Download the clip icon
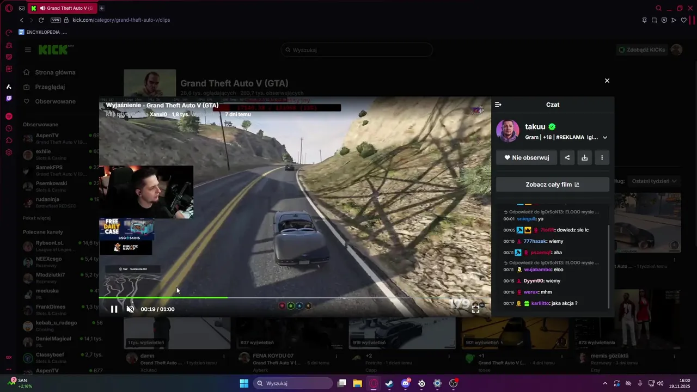The image size is (697, 392). click(x=584, y=158)
